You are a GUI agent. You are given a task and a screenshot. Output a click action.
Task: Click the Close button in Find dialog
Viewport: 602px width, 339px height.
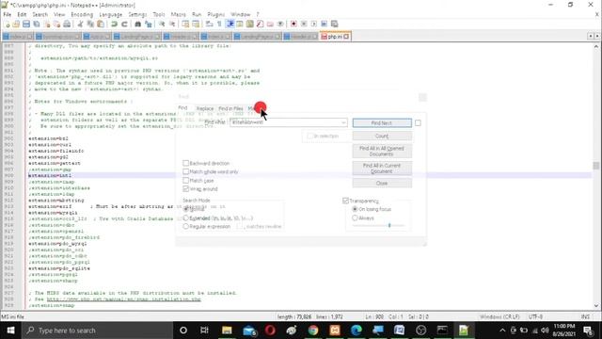(x=382, y=184)
